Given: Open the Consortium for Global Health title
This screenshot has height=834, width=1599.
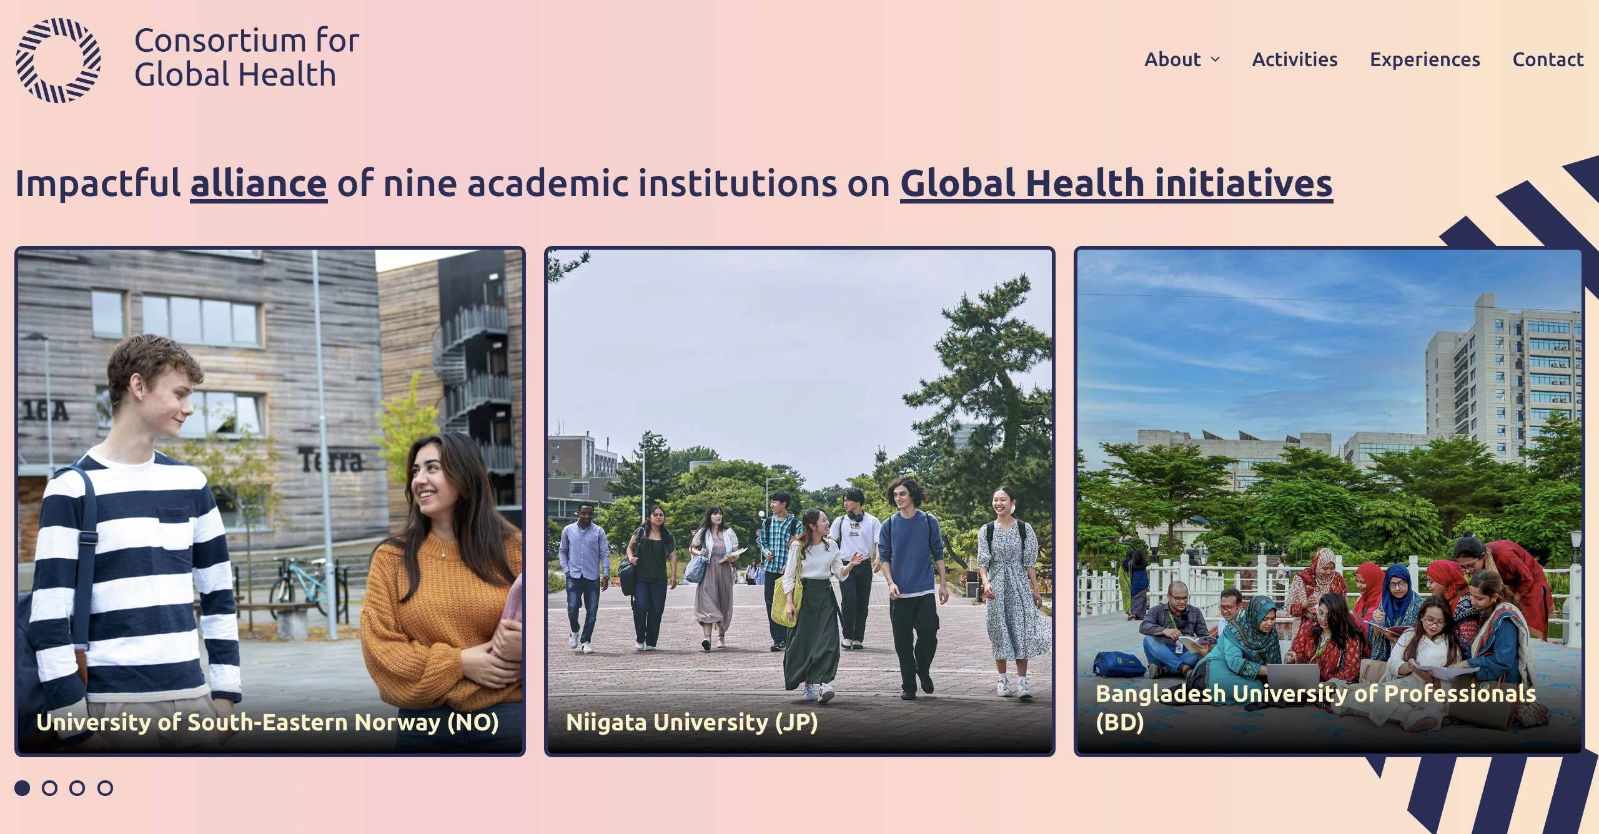Looking at the screenshot, I should (247, 57).
